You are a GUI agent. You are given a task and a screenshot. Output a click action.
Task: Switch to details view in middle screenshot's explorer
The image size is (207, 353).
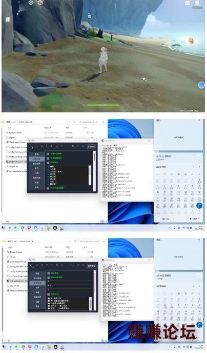(x=102, y=222)
